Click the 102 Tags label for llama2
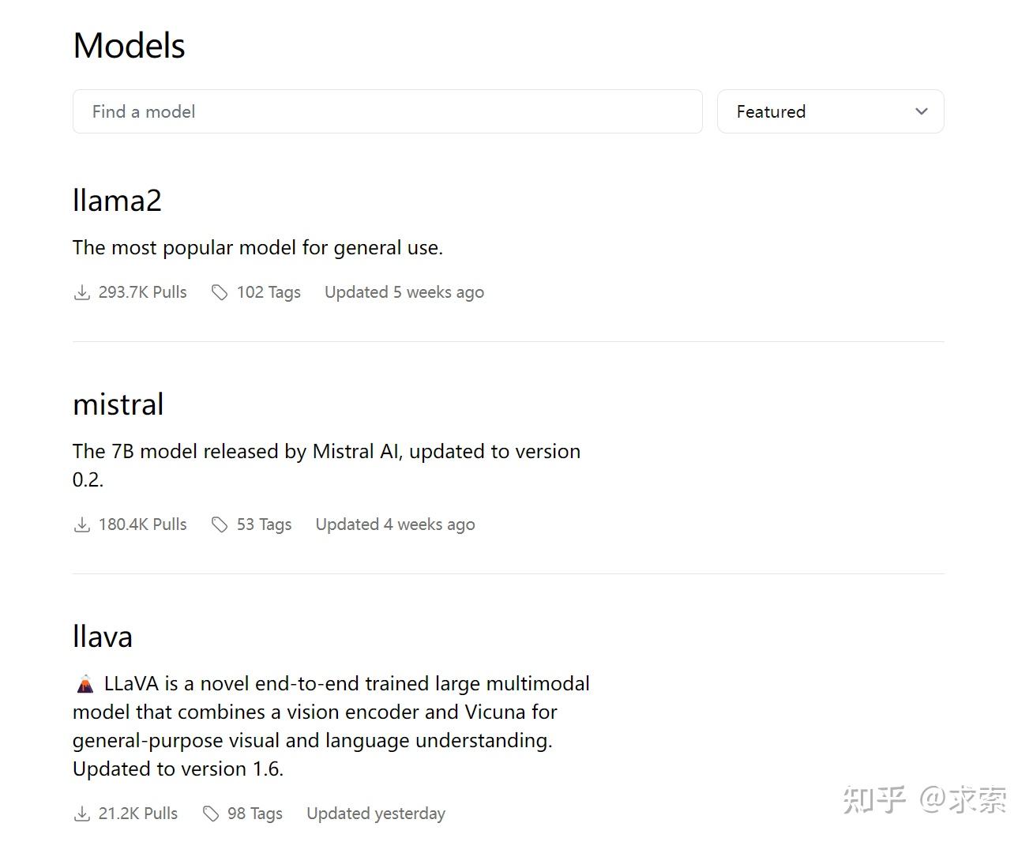Image resolution: width=1033 pixels, height=842 pixels. 269,292
